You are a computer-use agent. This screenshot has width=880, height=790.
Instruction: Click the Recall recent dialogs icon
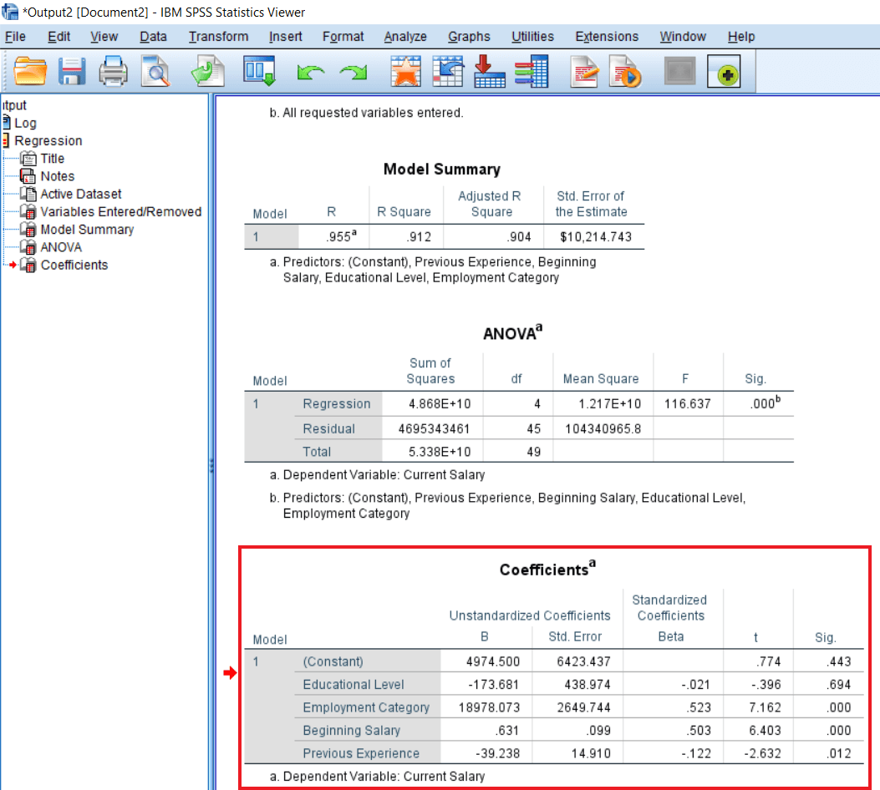[259, 71]
